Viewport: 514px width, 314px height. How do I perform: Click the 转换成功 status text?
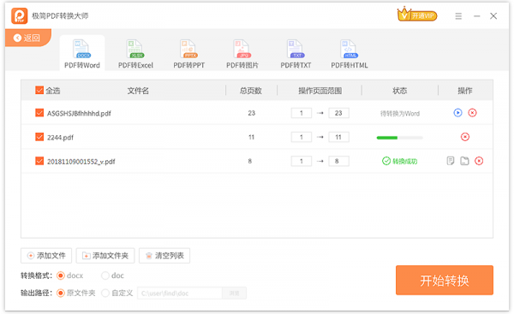[x=404, y=161]
